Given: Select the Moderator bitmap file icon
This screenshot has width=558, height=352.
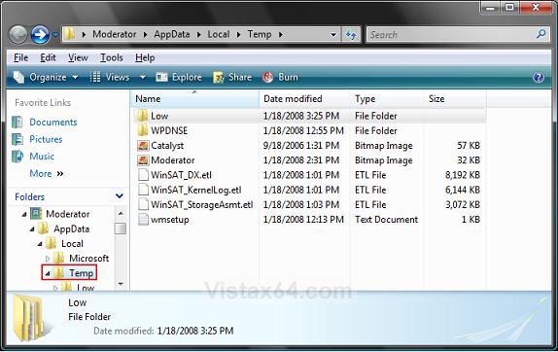Looking at the screenshot, I should [143, 160].
